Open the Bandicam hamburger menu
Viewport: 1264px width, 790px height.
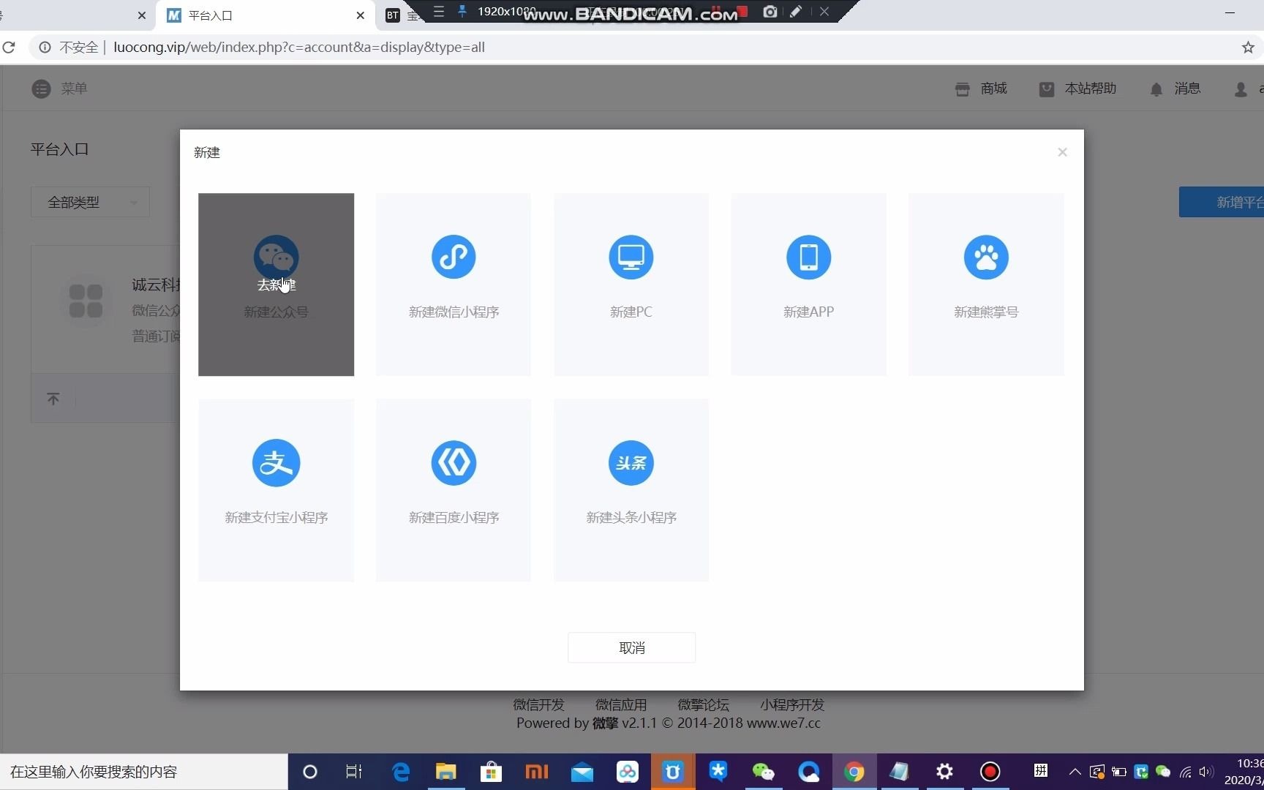[438, 12]
